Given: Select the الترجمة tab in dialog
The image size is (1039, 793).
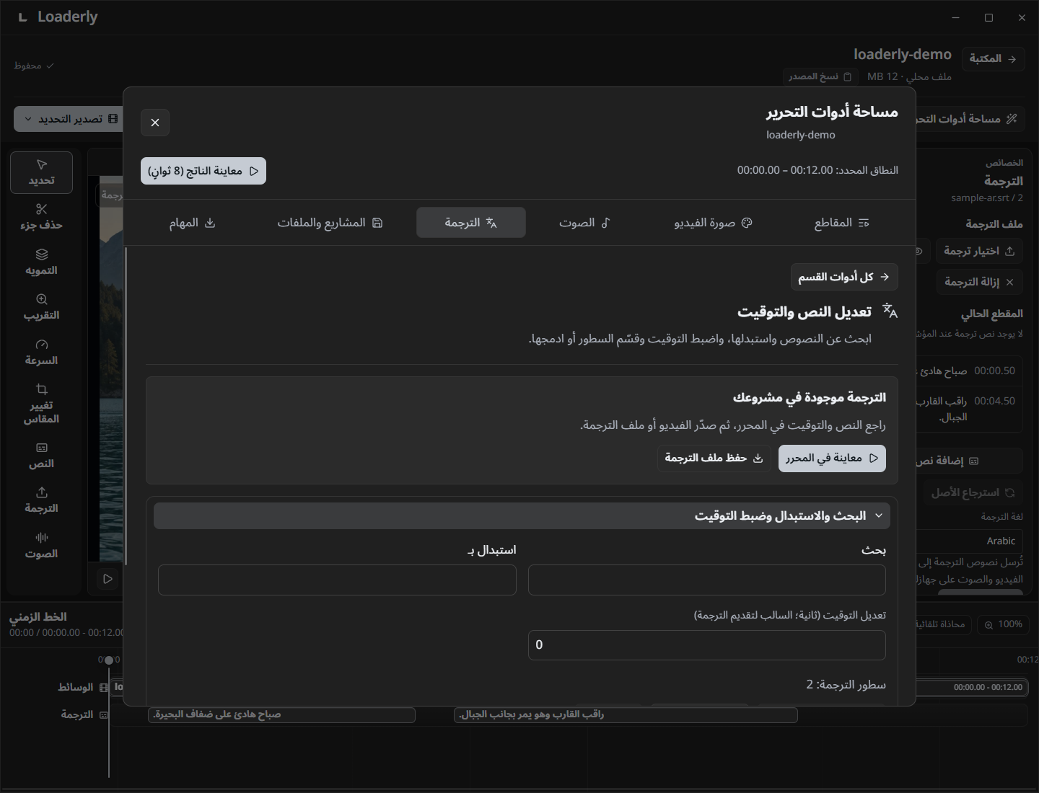Looking at the screenshot, I should click(471, 223).
